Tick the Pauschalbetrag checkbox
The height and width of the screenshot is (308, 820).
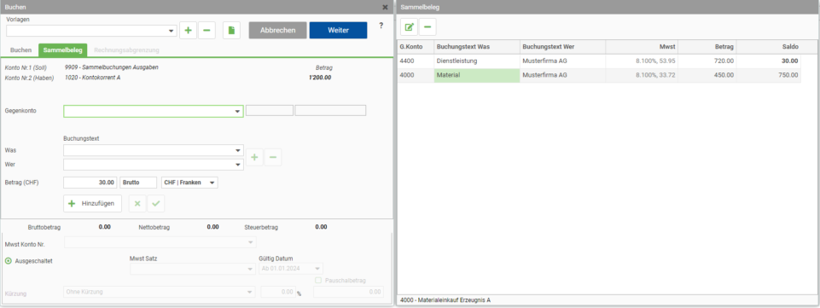coord(318,281)
